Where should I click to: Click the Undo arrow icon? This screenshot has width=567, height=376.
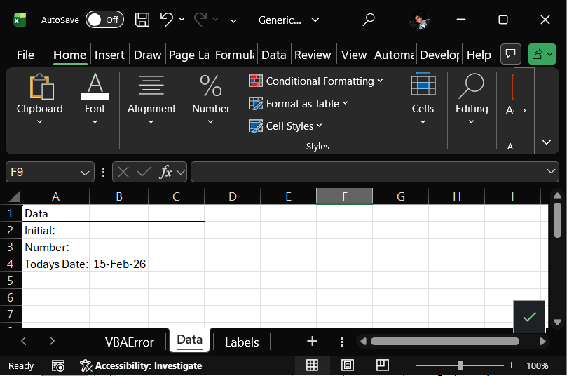167,20
